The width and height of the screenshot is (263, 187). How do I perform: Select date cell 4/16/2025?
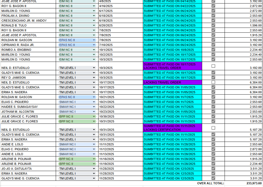(x=121, y=6)
